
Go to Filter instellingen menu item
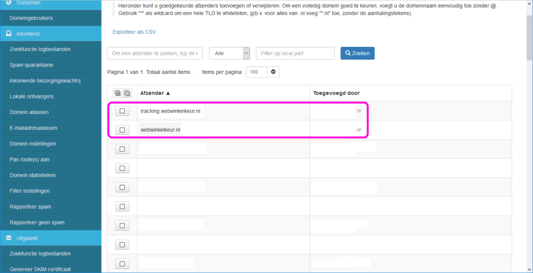(30, 191)
